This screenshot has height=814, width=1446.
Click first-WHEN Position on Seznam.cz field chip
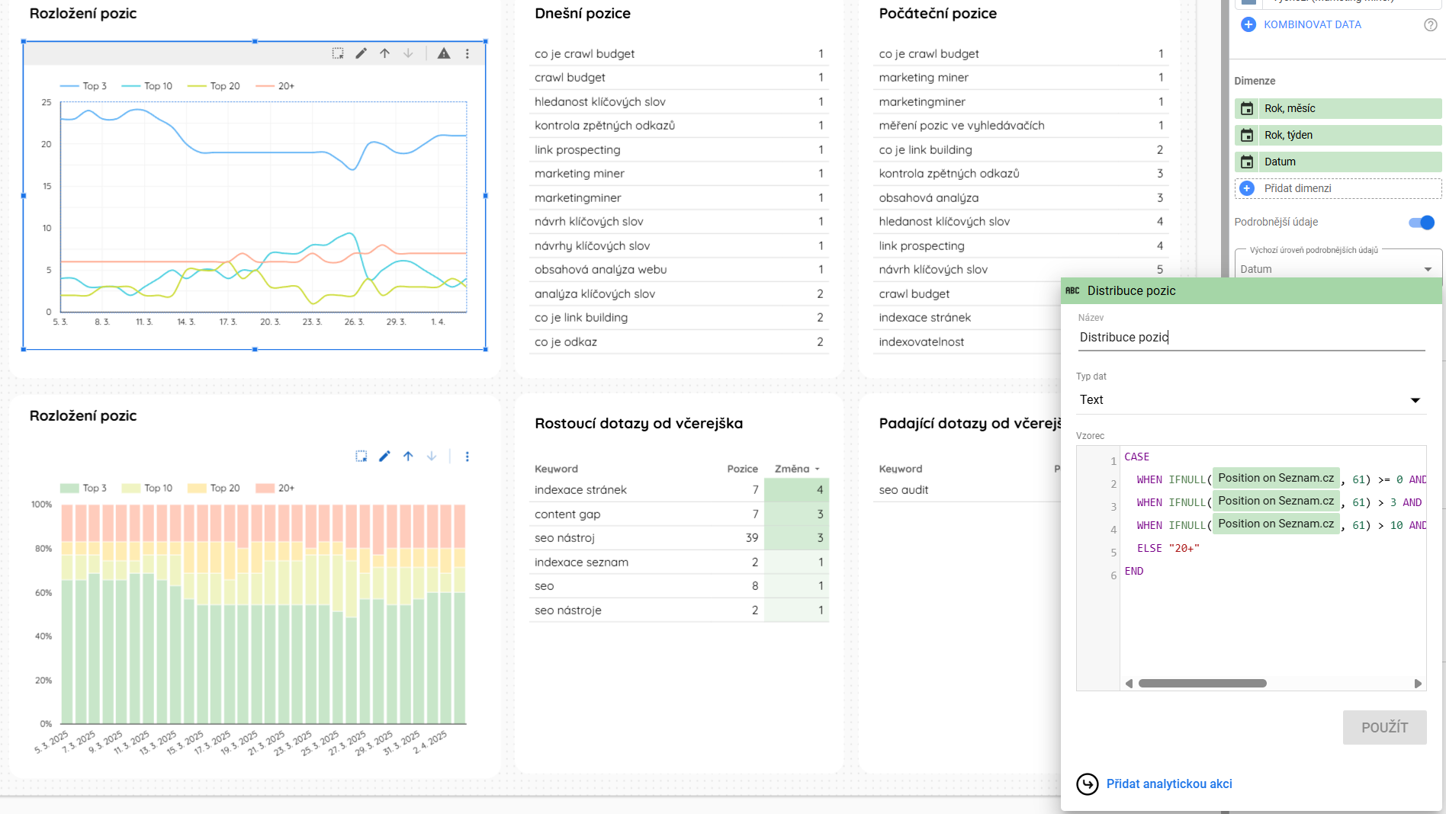tap(1276, 478)
